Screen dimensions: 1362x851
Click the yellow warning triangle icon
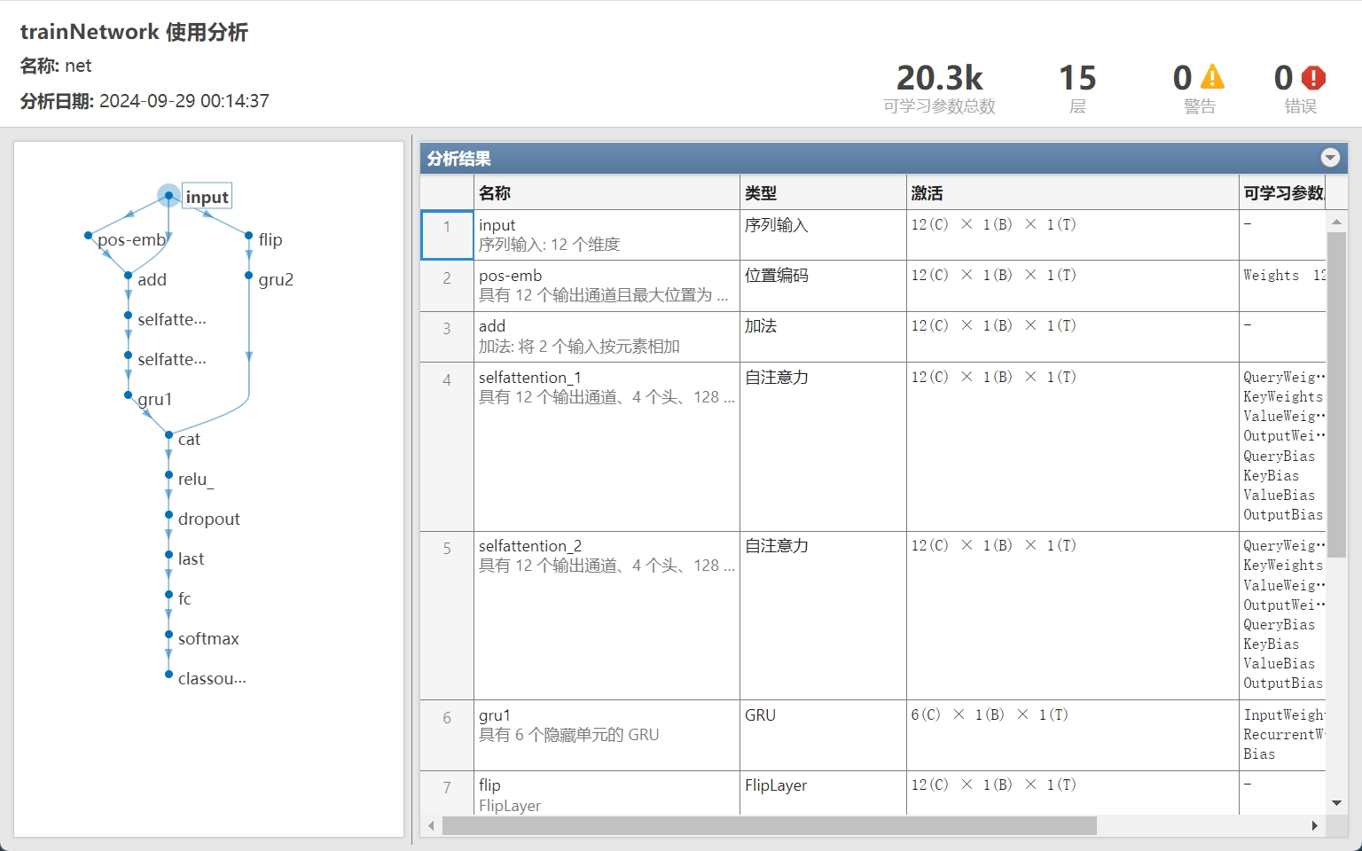pyautogui.click(x=1212, y=77)
